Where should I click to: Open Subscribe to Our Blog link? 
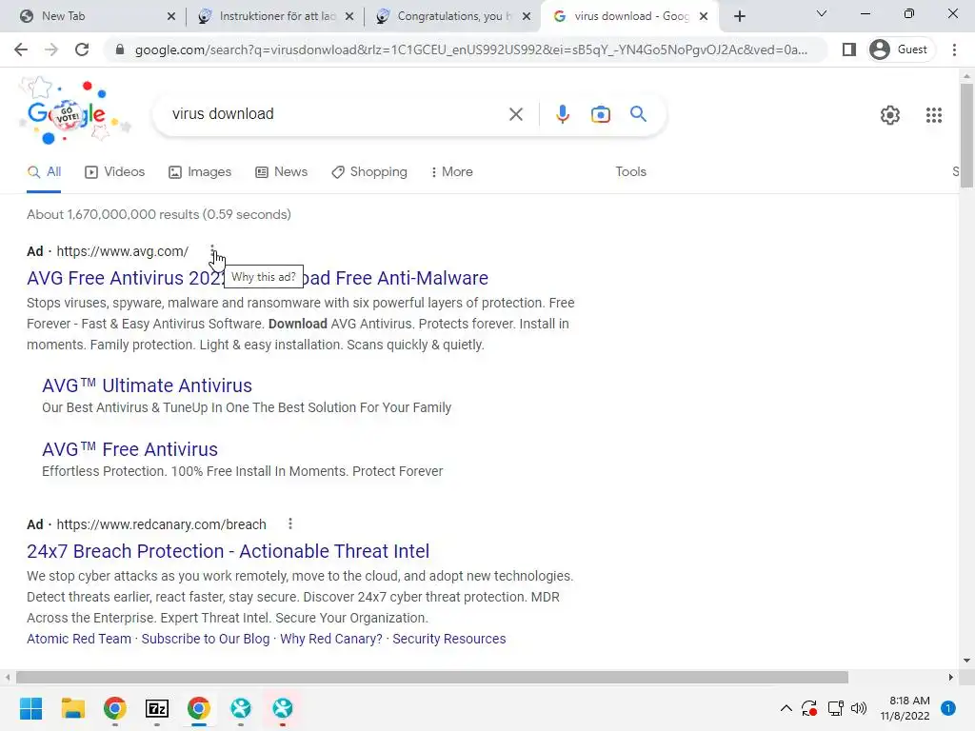point(206,639)
